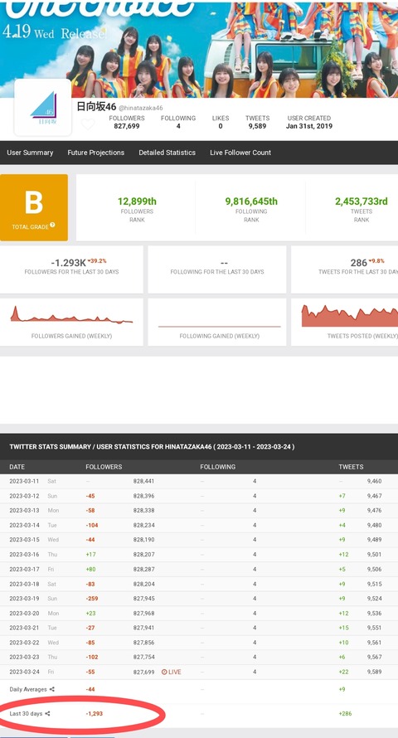
Task: Open the User Summary tab
Action: tap(30, 153)
